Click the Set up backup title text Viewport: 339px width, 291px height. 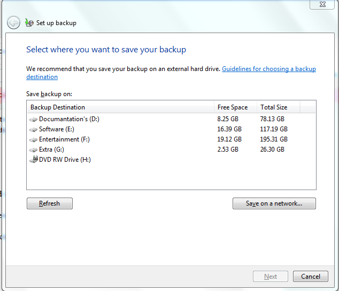click(x=56, y=23)
